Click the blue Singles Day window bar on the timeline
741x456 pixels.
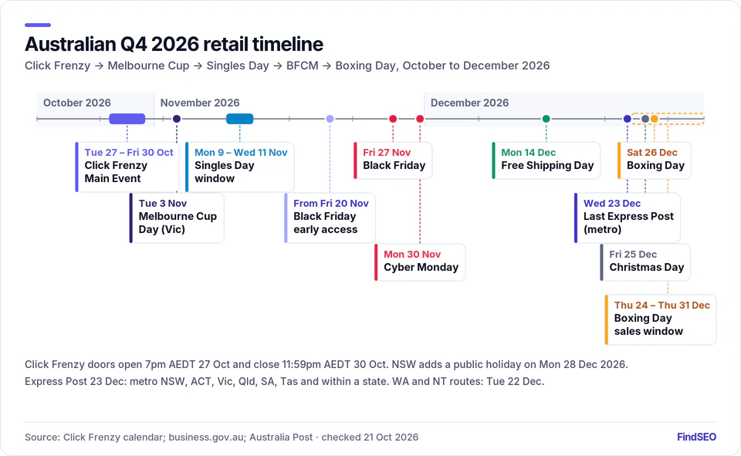(239, 119)
